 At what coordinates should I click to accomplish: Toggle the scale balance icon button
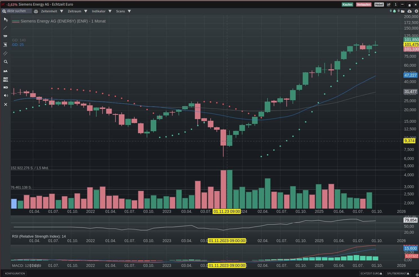click(36, 11)
